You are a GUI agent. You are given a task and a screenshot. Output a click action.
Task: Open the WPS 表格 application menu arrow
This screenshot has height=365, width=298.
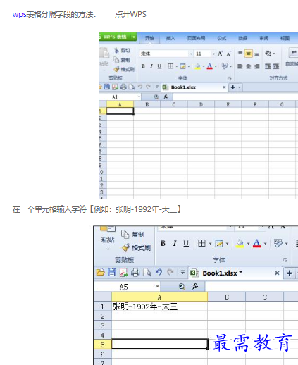134,37
